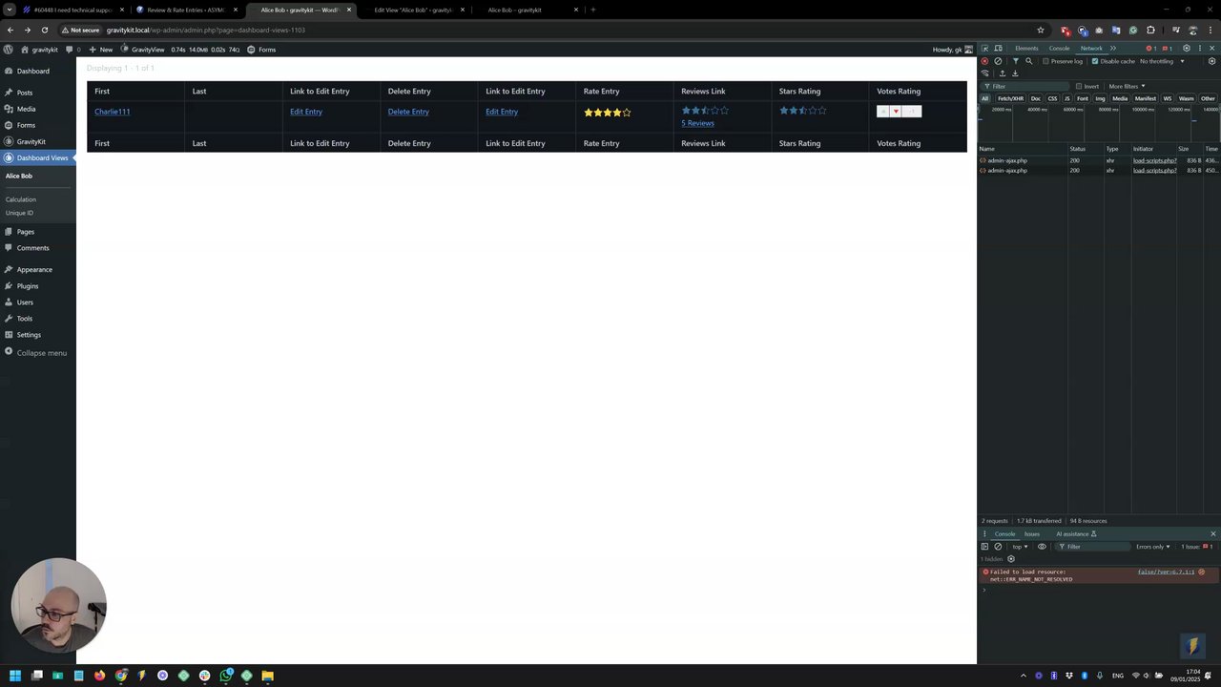Filter requests by CSS
Viewport: 1221px width, 687px height.
coord(1052,98)
